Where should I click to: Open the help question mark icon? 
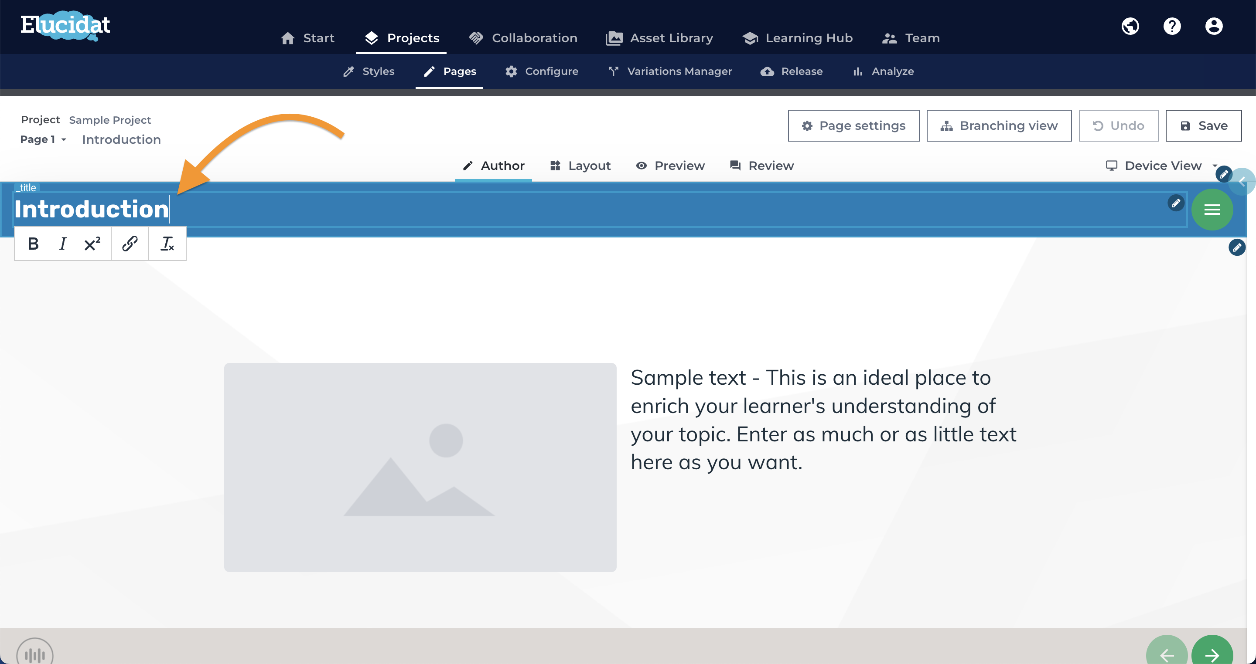(1172, 26)
